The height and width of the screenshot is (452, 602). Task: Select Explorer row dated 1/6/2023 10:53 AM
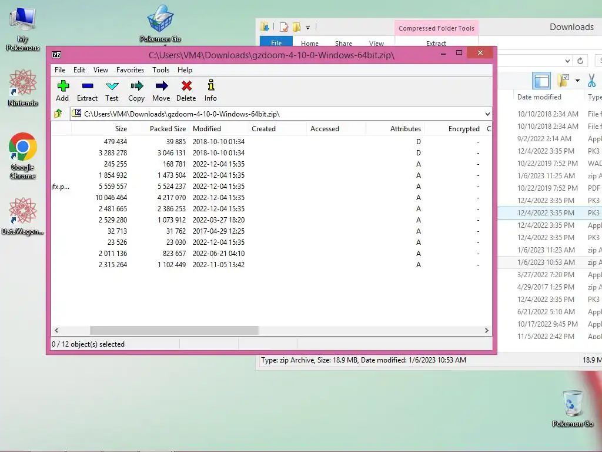coord(550,262)
